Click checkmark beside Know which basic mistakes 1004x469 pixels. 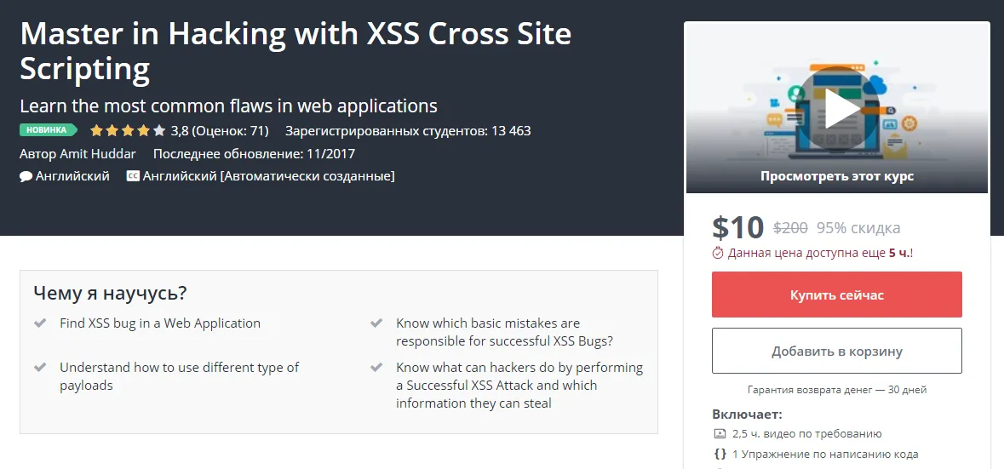click(376, 323)
